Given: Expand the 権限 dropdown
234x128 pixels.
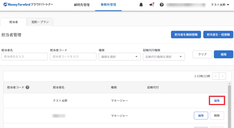Looking at the screenshot, I should [x=119, y=57].
